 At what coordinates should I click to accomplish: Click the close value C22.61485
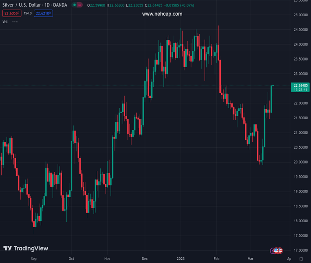(153, 5)
